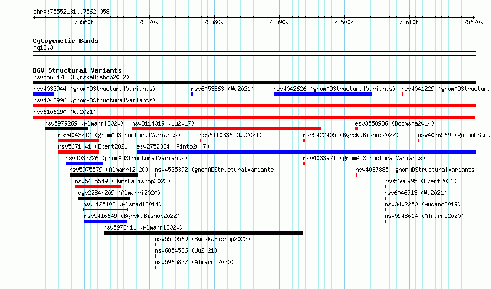Select black bar of nsv5975579
The image size is (491, 289).
(104, 175)
